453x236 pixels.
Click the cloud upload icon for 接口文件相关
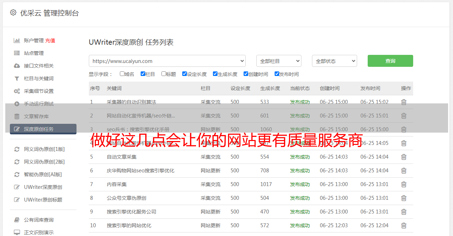17,66
